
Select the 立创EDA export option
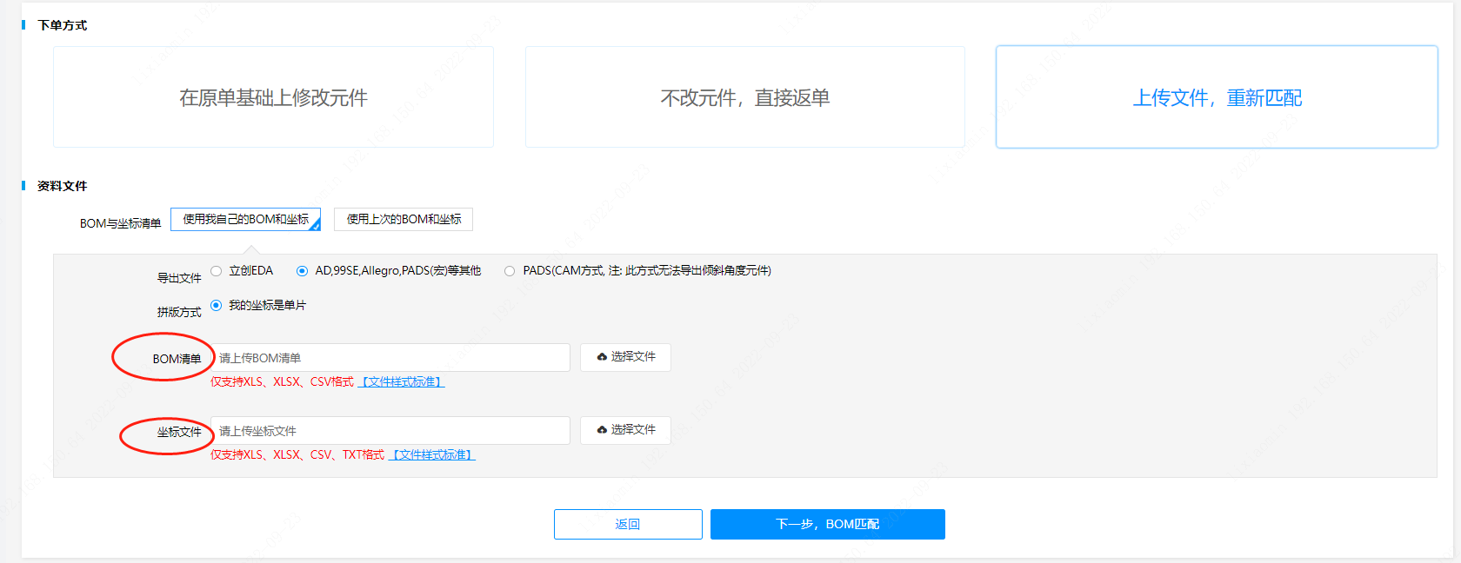(x=217, y=271)
